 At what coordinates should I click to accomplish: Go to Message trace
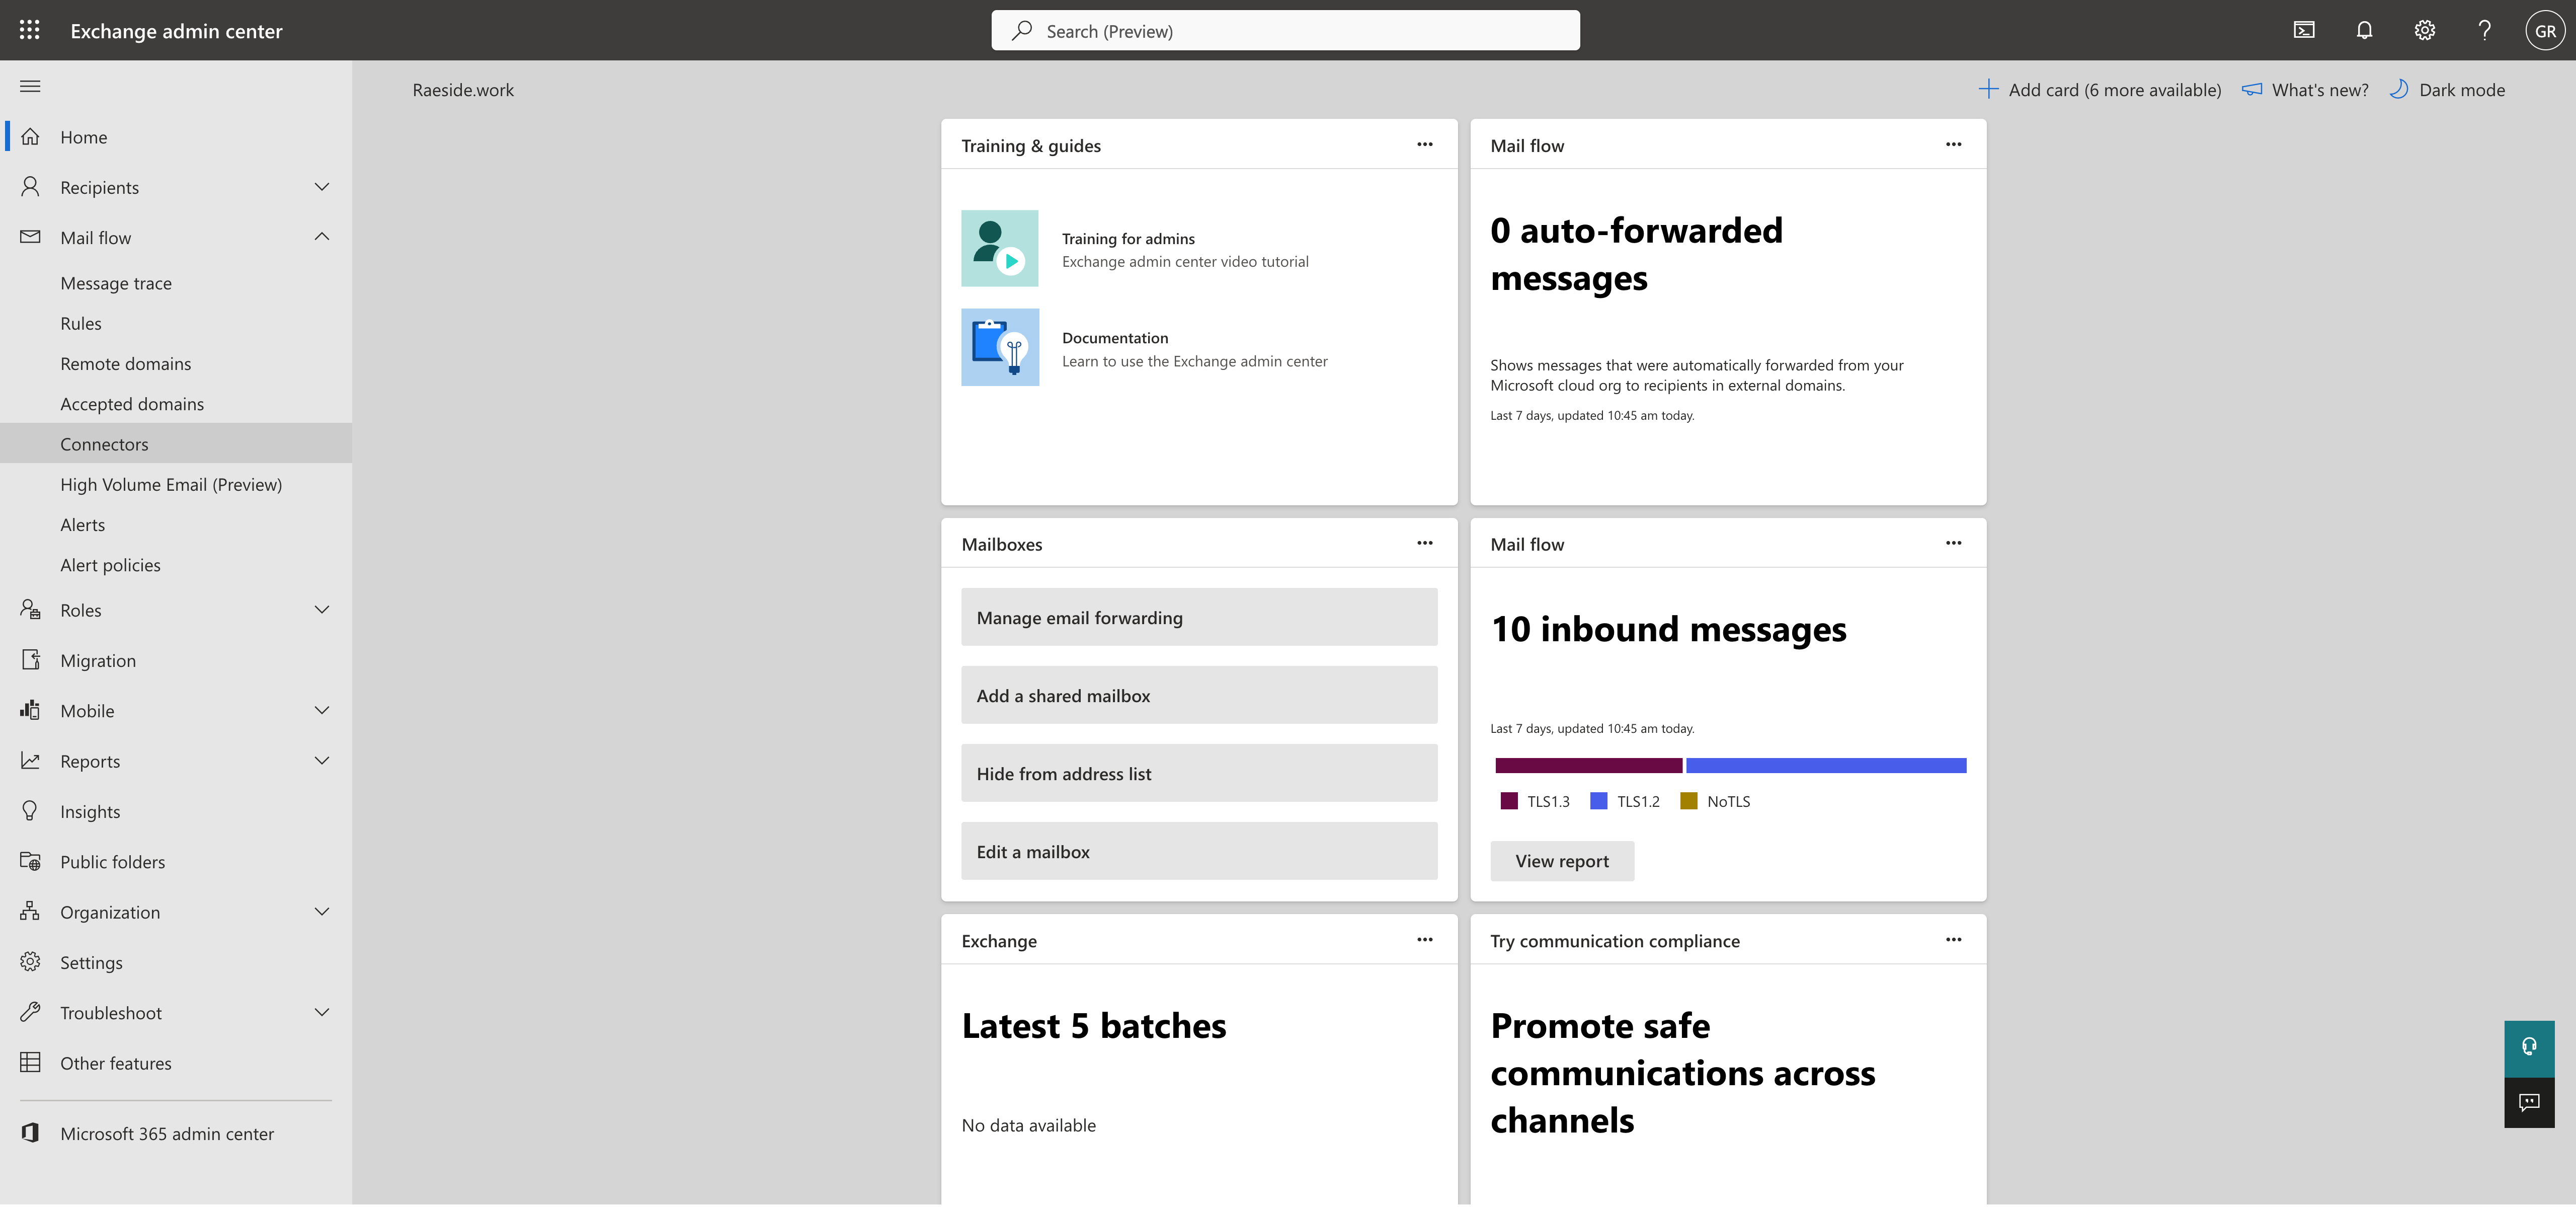[x=116, y=283]
